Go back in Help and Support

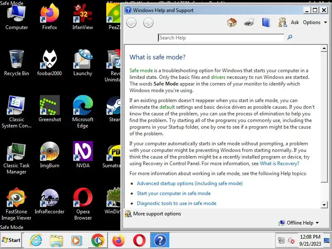132,23
